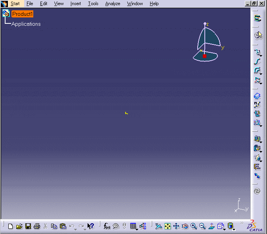Click the Fit All In icon
Image resolution: width=267 pixels, height=234 pixels.
(167, 226)
